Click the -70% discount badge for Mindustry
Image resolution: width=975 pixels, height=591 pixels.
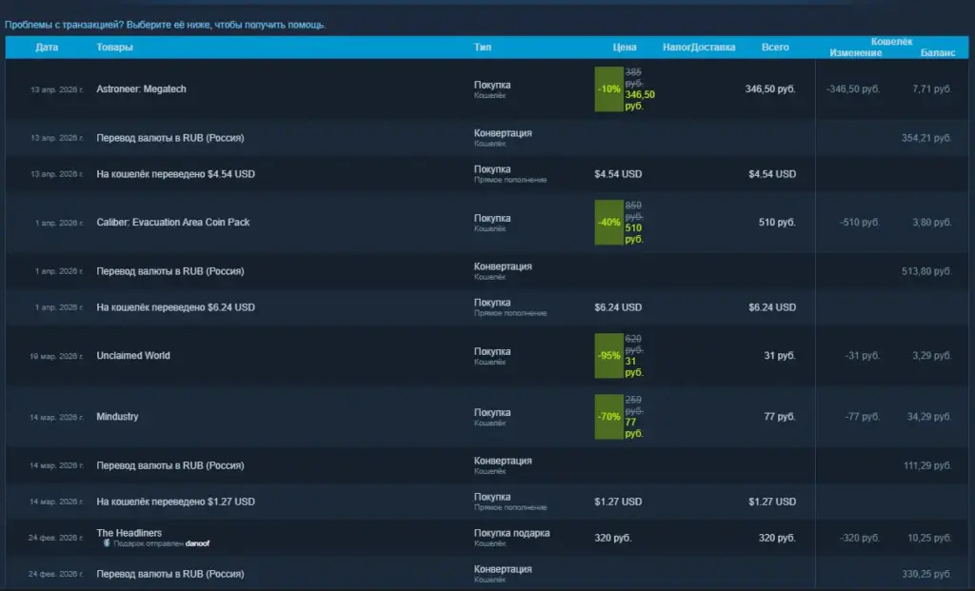click(x=608, y=417)
